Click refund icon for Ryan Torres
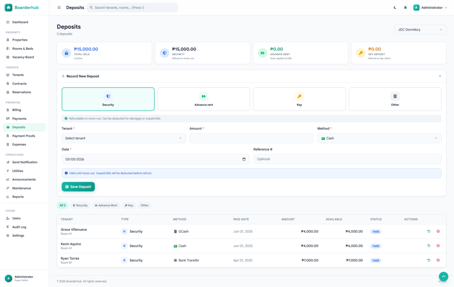This screenshot has height=287, width=454. click(x=429, y=260)
